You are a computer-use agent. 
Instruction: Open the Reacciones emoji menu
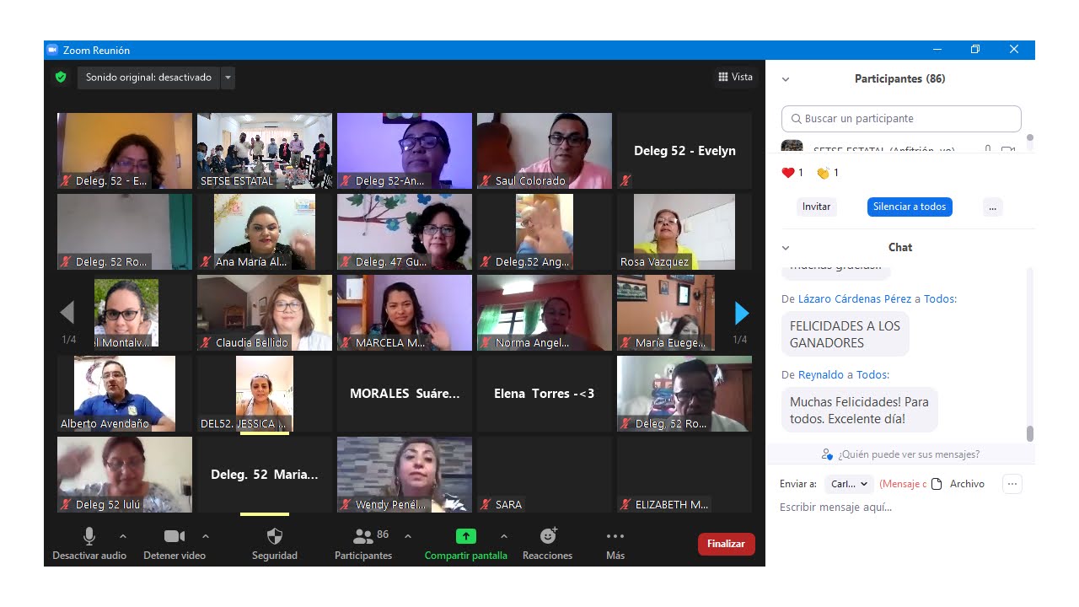tap(548, 536)
